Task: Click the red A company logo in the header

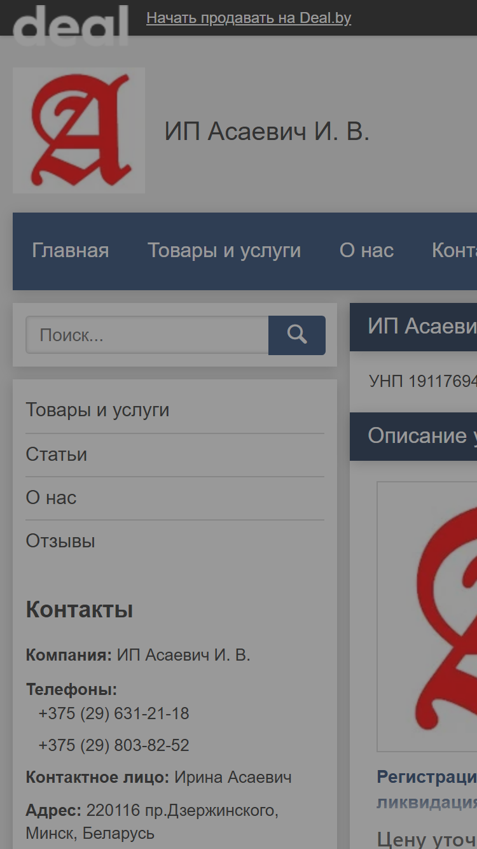Action: click(79, 130)
